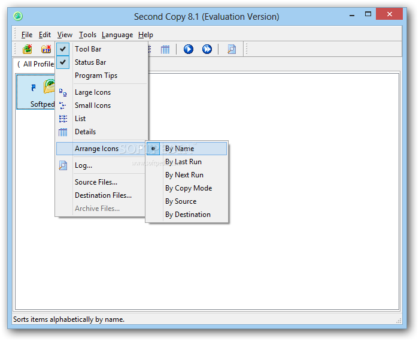Click the Small Icons menu icon
The image size is (419, 341).
pos(63,105)
